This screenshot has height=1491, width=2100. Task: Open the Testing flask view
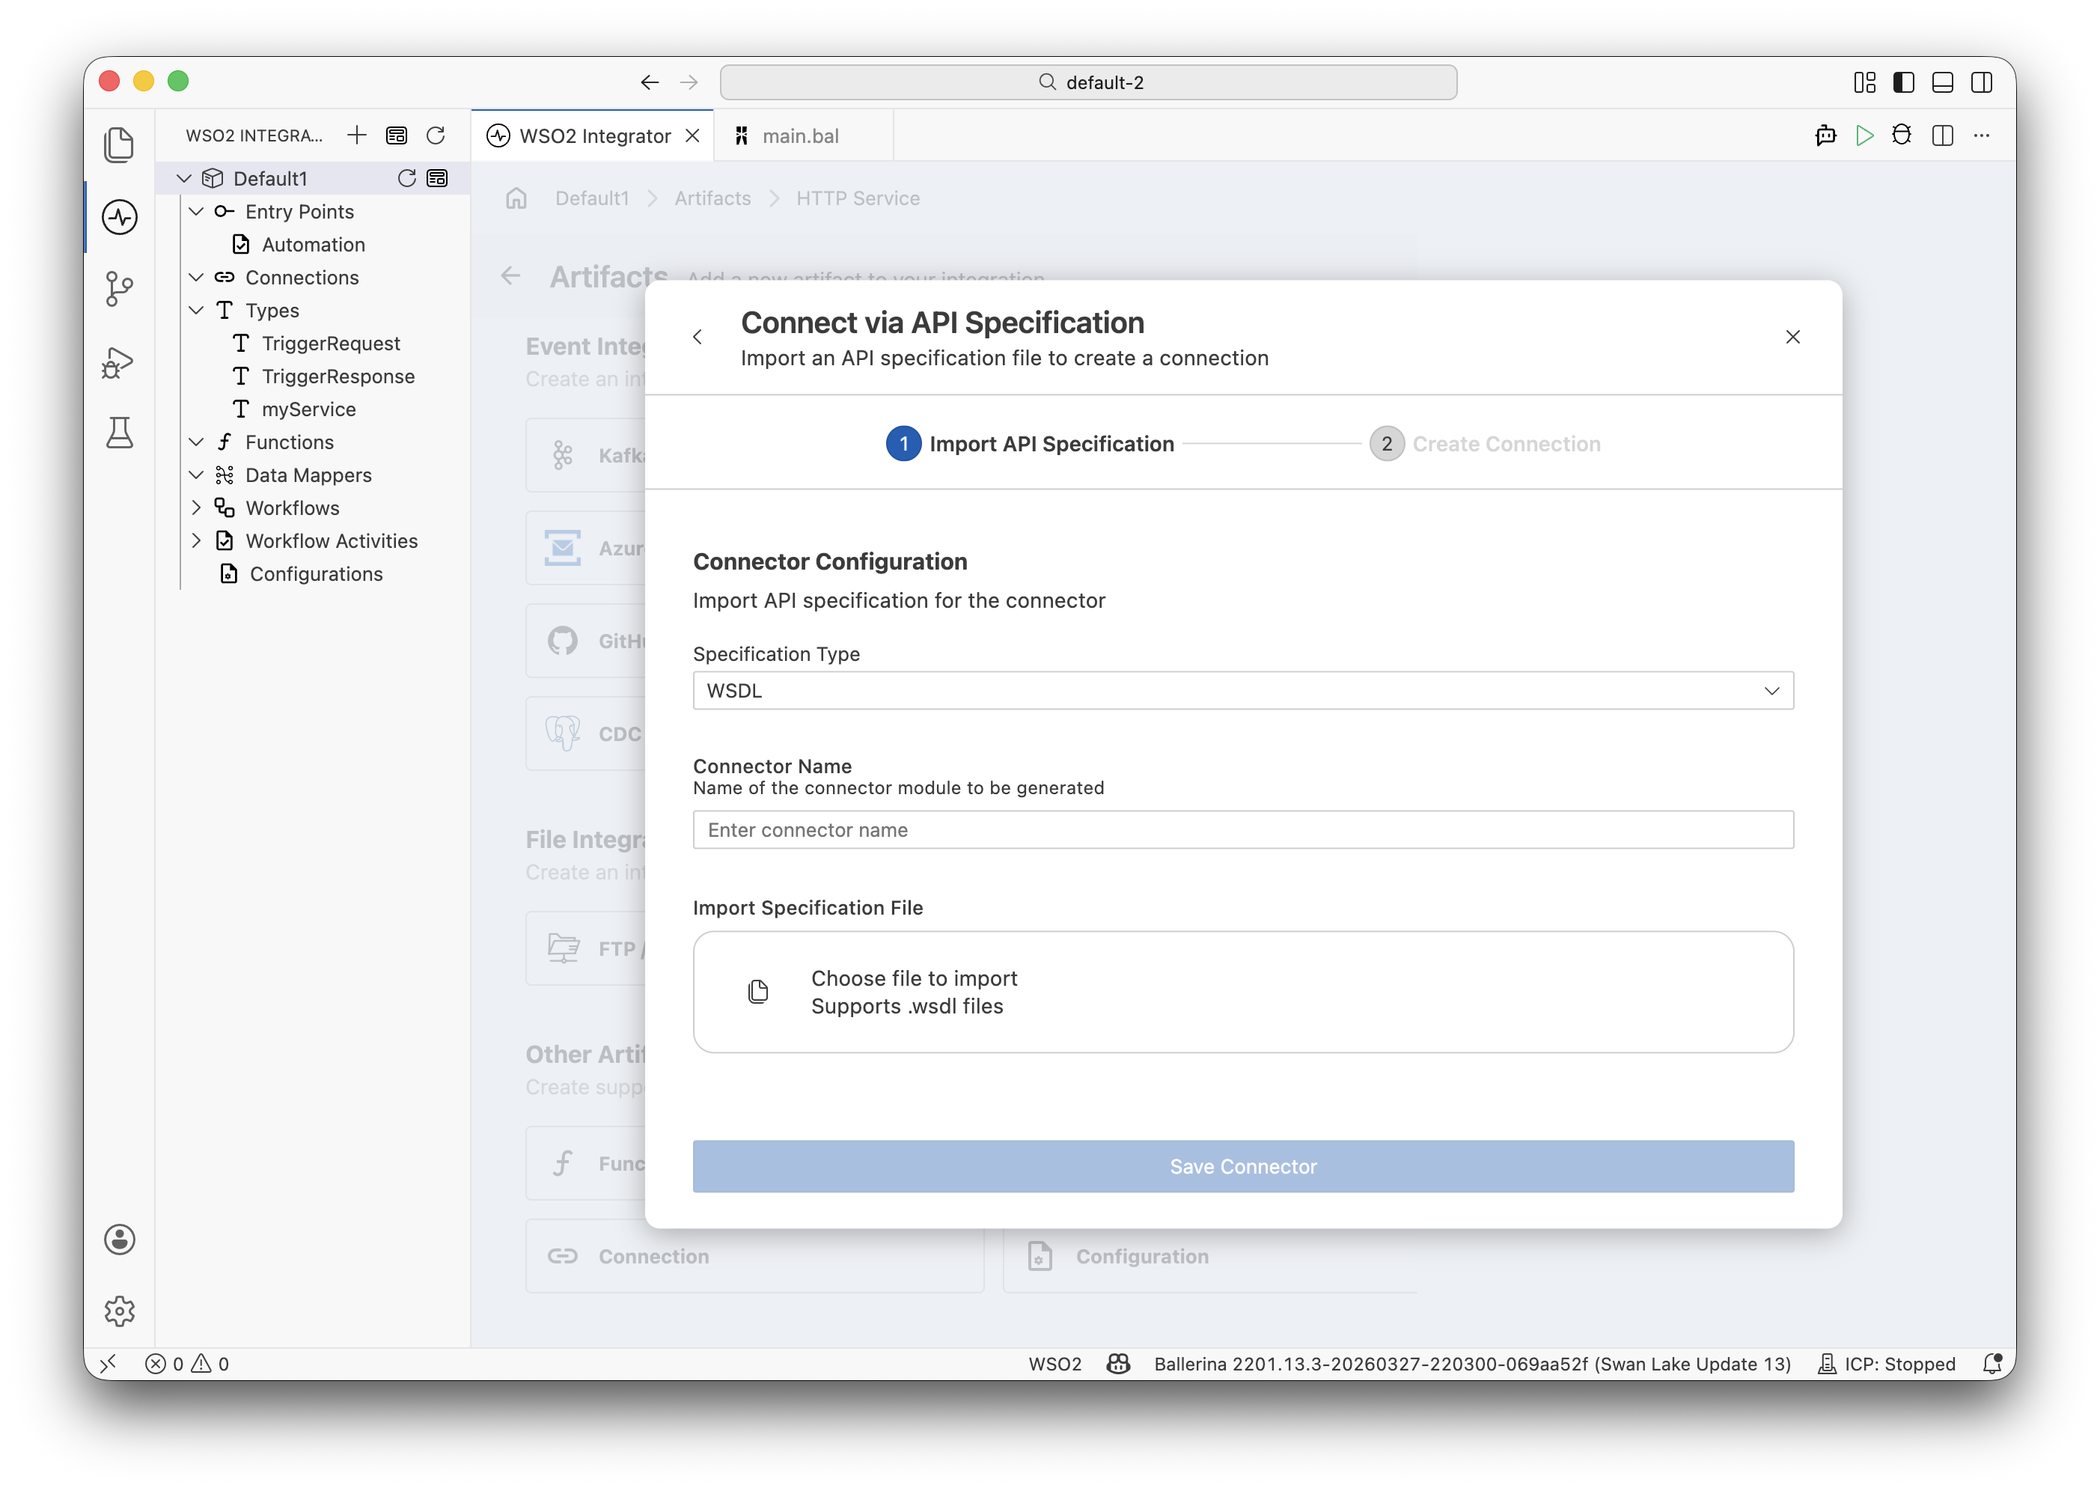point(119,433)
